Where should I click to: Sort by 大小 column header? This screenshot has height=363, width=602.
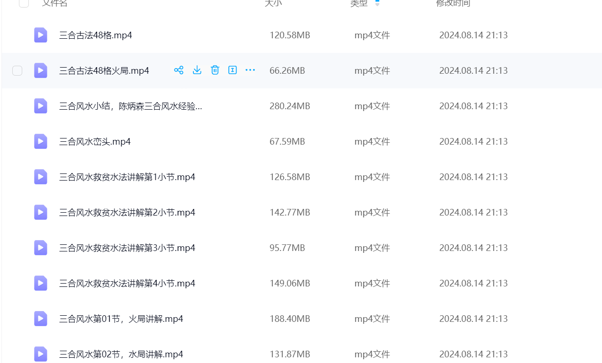click(x=273, y=3)
